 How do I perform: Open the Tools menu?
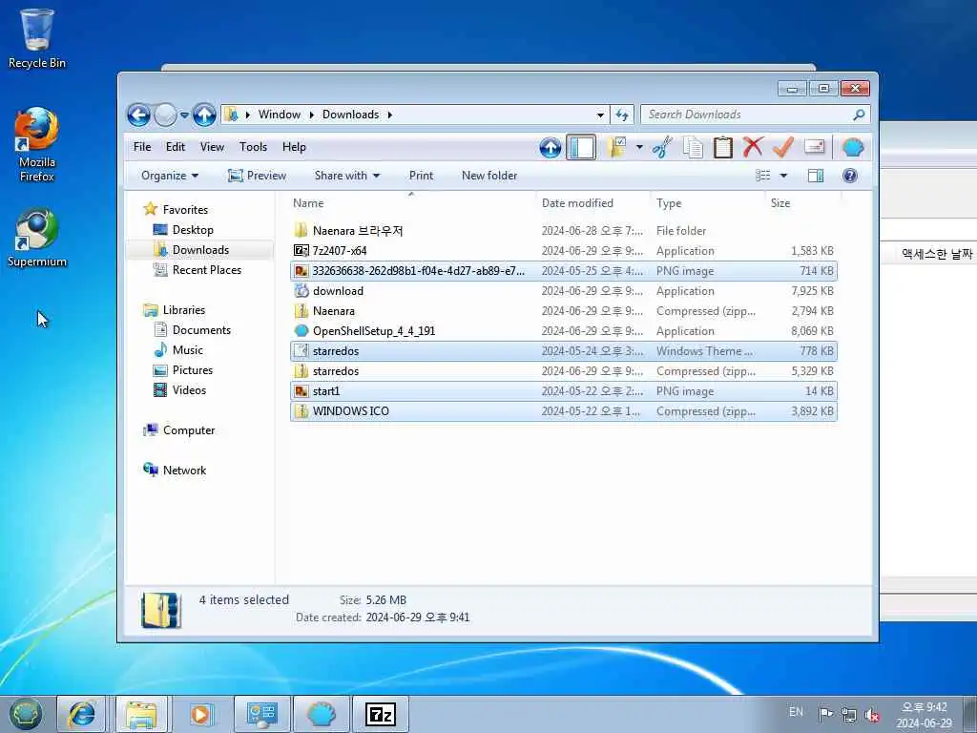[253, 147]
